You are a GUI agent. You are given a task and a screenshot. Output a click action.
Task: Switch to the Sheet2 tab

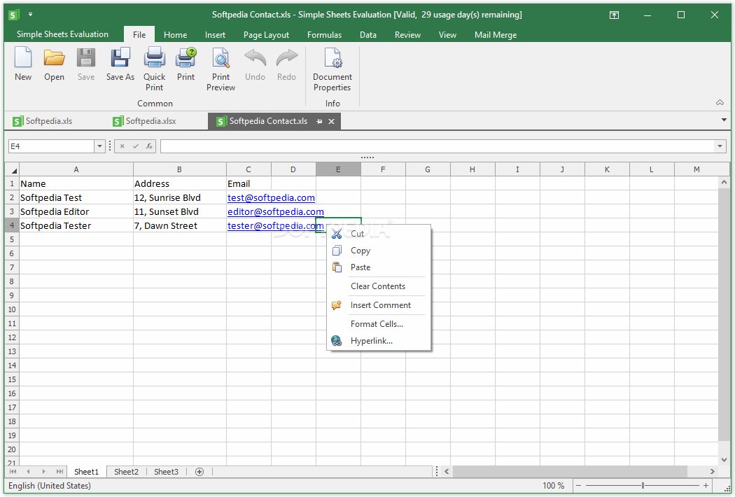(126, 472)
